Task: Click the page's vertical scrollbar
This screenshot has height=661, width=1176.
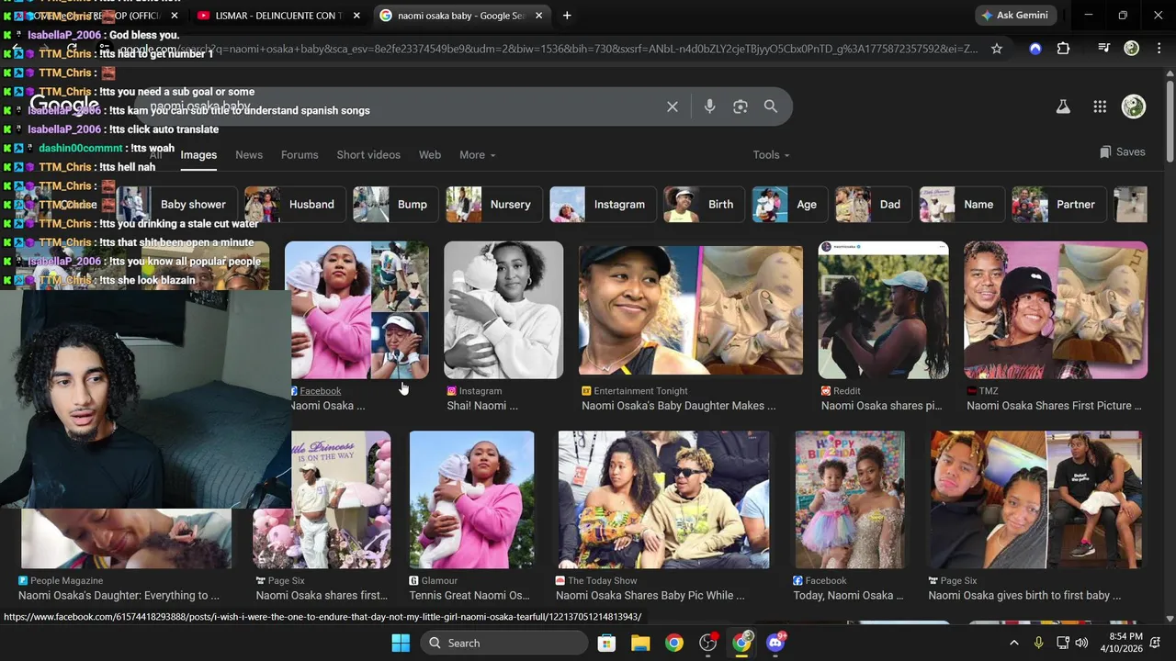Action: pyautogui.click(x=1169, y=119)
